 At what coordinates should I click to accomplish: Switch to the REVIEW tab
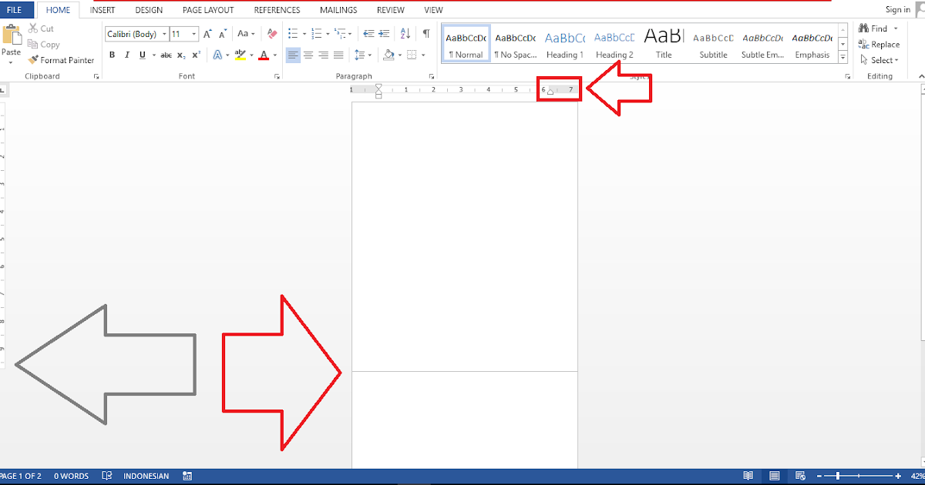tap(391, 10)
